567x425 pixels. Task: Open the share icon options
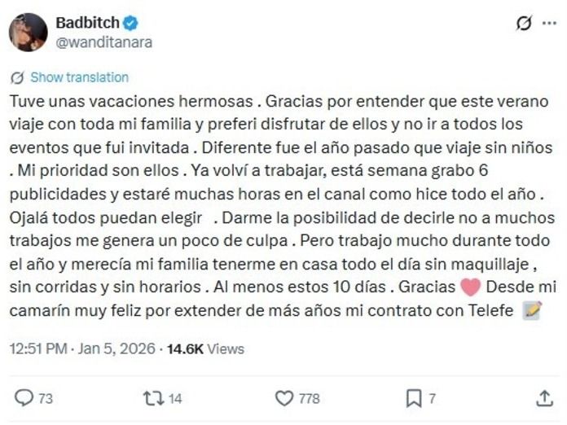tap(545, 398)
